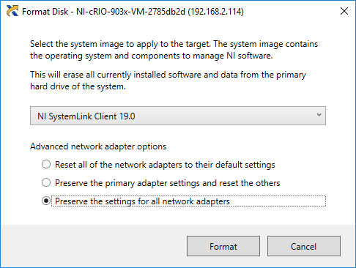Cancel the format disk operation
Viewport: 356px width, 268px height.
coord(304,246)
